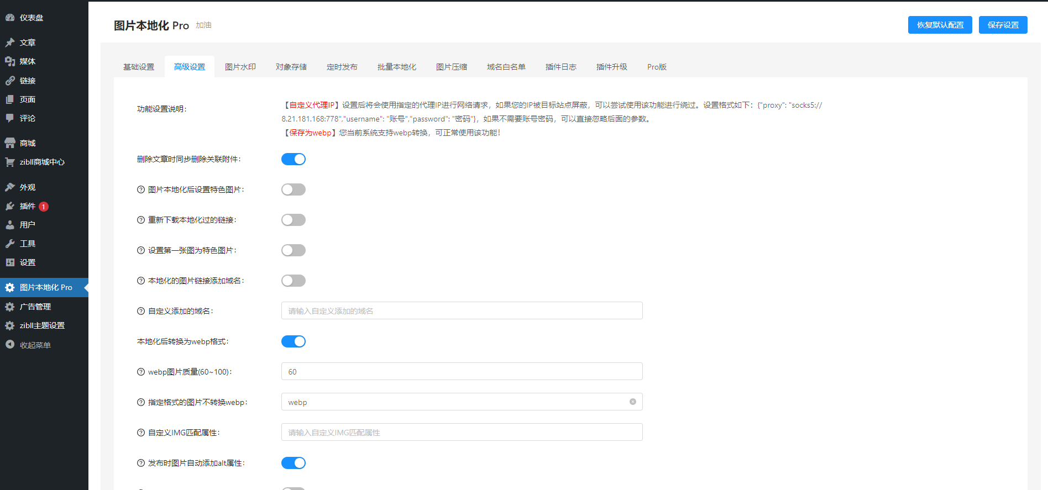The width and height of the screenshot is (1048, 490).
Task: Enable 重新下载本地化过的链接 switch
Action: click(x=294, y=220)
